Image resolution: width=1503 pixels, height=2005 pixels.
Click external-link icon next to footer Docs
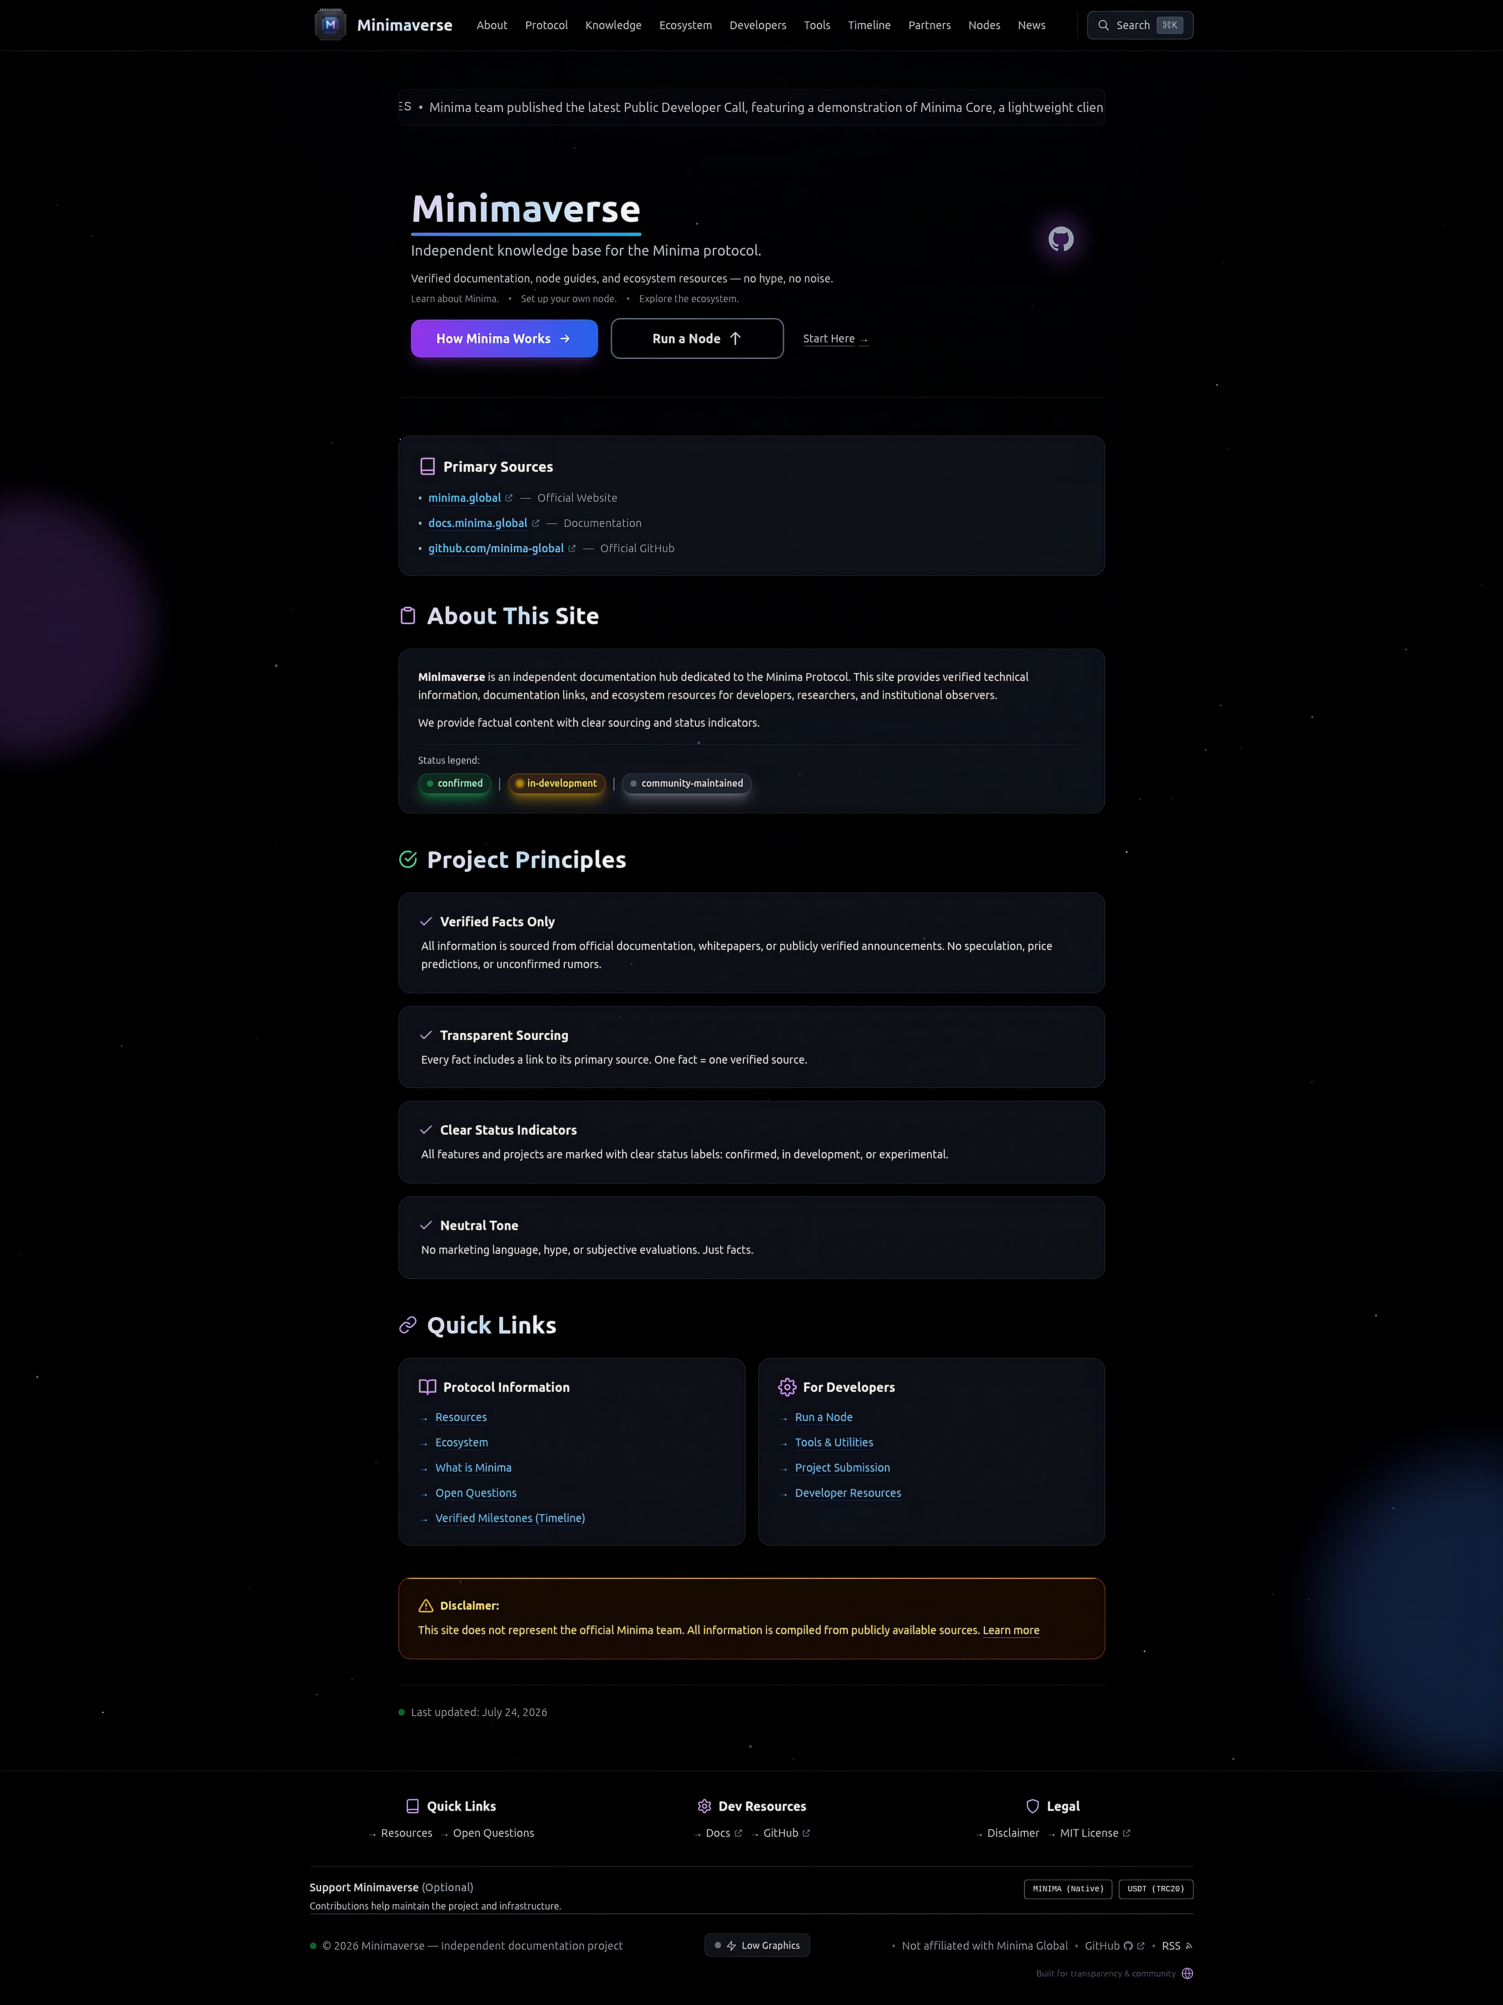pos(738,1833)
